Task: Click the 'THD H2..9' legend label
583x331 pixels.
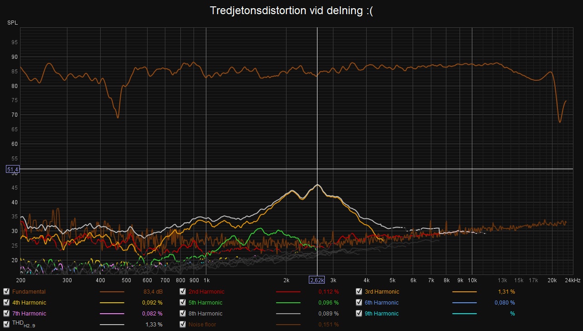Action: coord(24,325)
